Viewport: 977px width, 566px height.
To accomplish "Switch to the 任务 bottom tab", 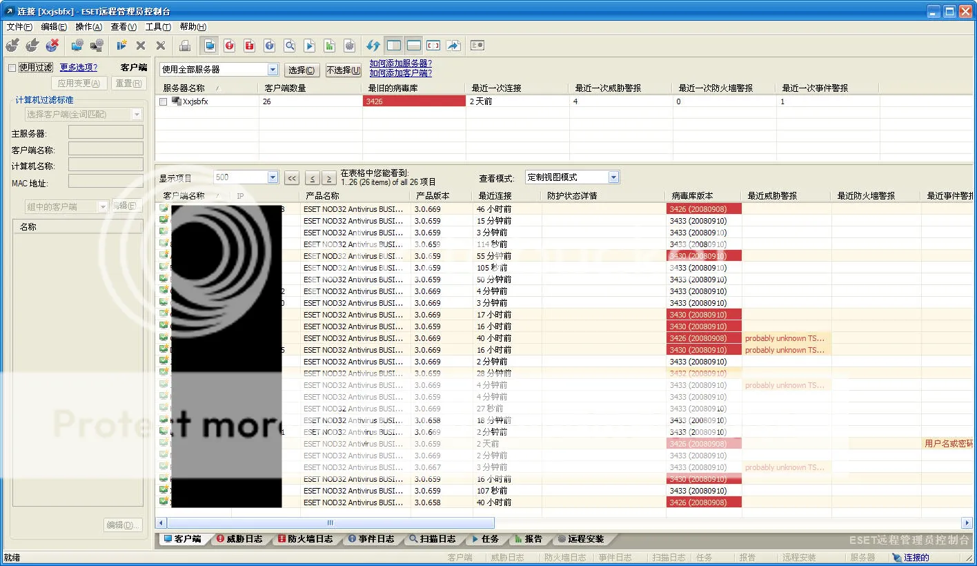I will (x=486, y=539).
